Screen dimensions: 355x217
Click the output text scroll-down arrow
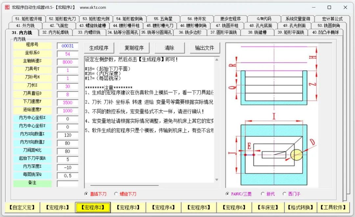coord(217,180)
